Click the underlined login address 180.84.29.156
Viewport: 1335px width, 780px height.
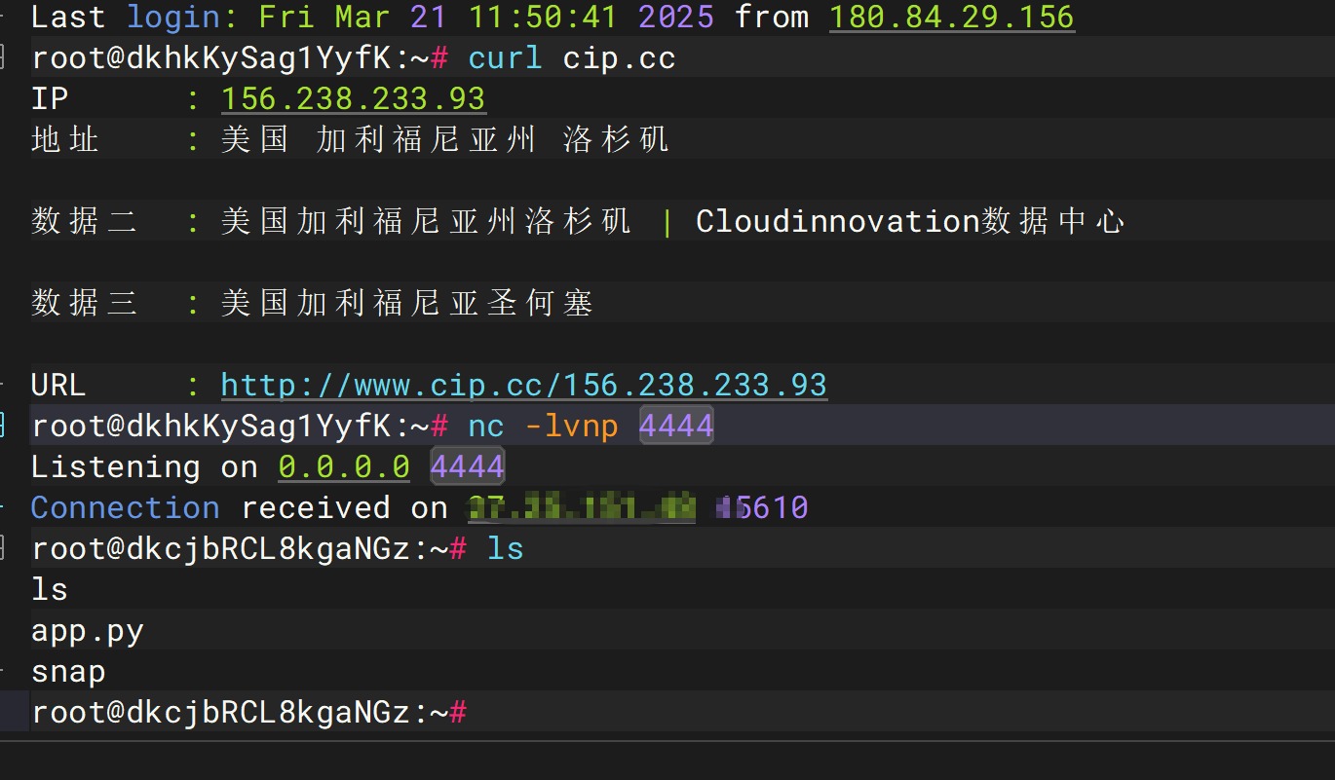click(x=951, y=17)
